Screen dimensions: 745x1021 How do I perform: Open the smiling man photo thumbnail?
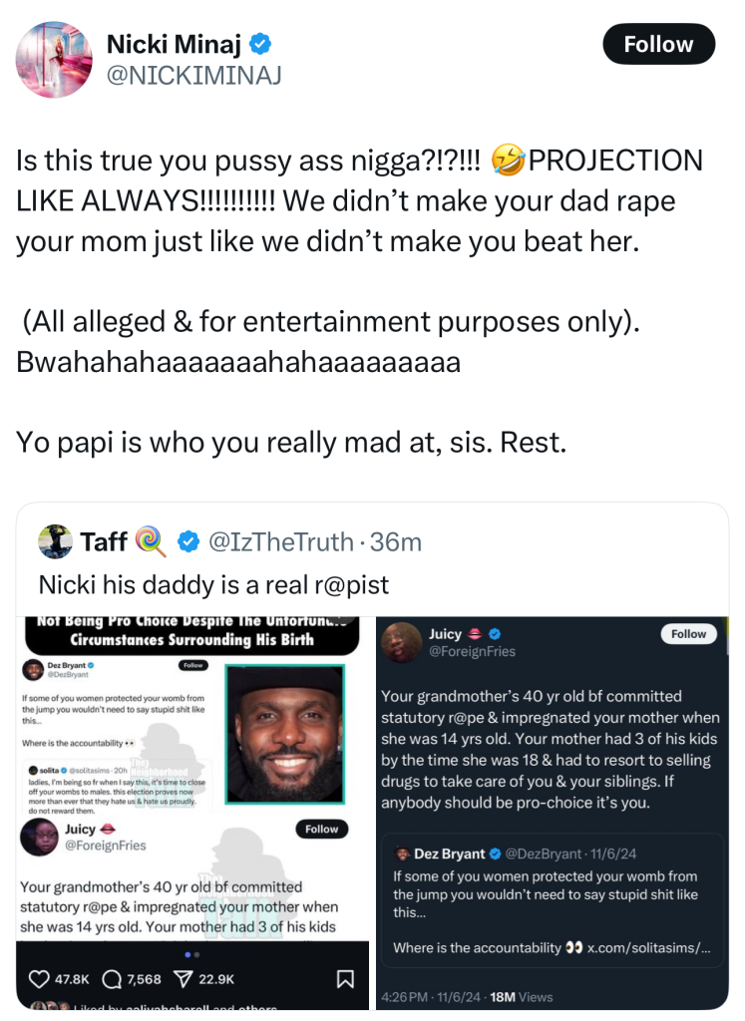click(x=284, y=734)
